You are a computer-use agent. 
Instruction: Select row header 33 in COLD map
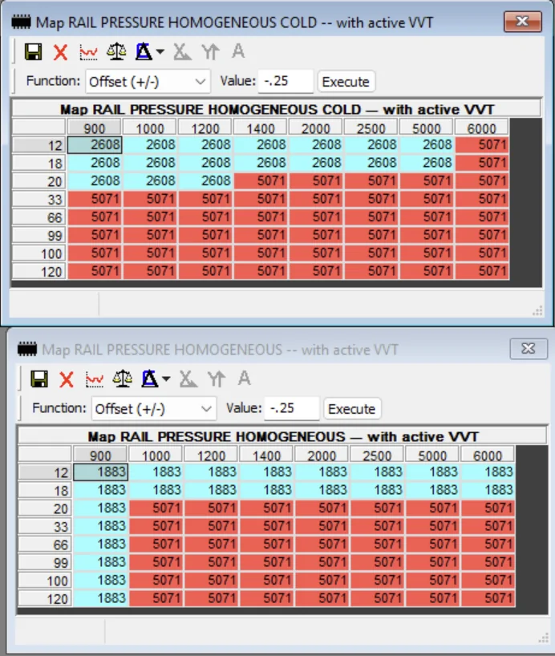[x=39, y=199]
